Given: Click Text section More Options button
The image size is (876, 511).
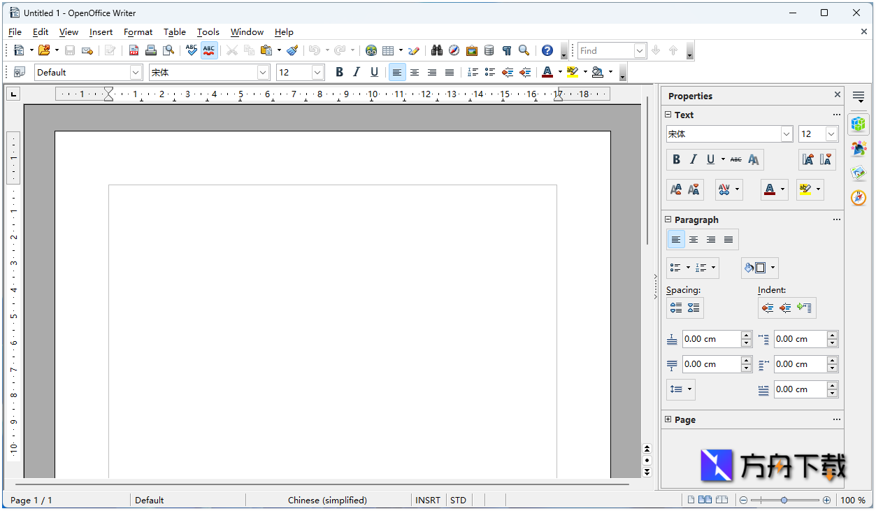Looking at the screenshot, I should 837,115.
